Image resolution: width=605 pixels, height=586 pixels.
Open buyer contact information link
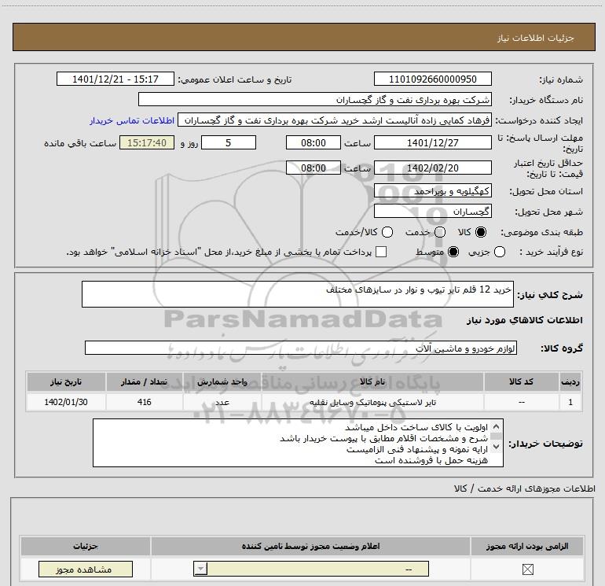click(132, 121)
